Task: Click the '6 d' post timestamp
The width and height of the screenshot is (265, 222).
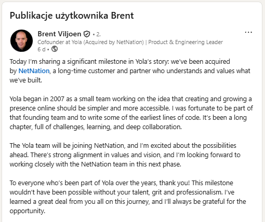Action: pyautogui.click(x=42, y=49)
